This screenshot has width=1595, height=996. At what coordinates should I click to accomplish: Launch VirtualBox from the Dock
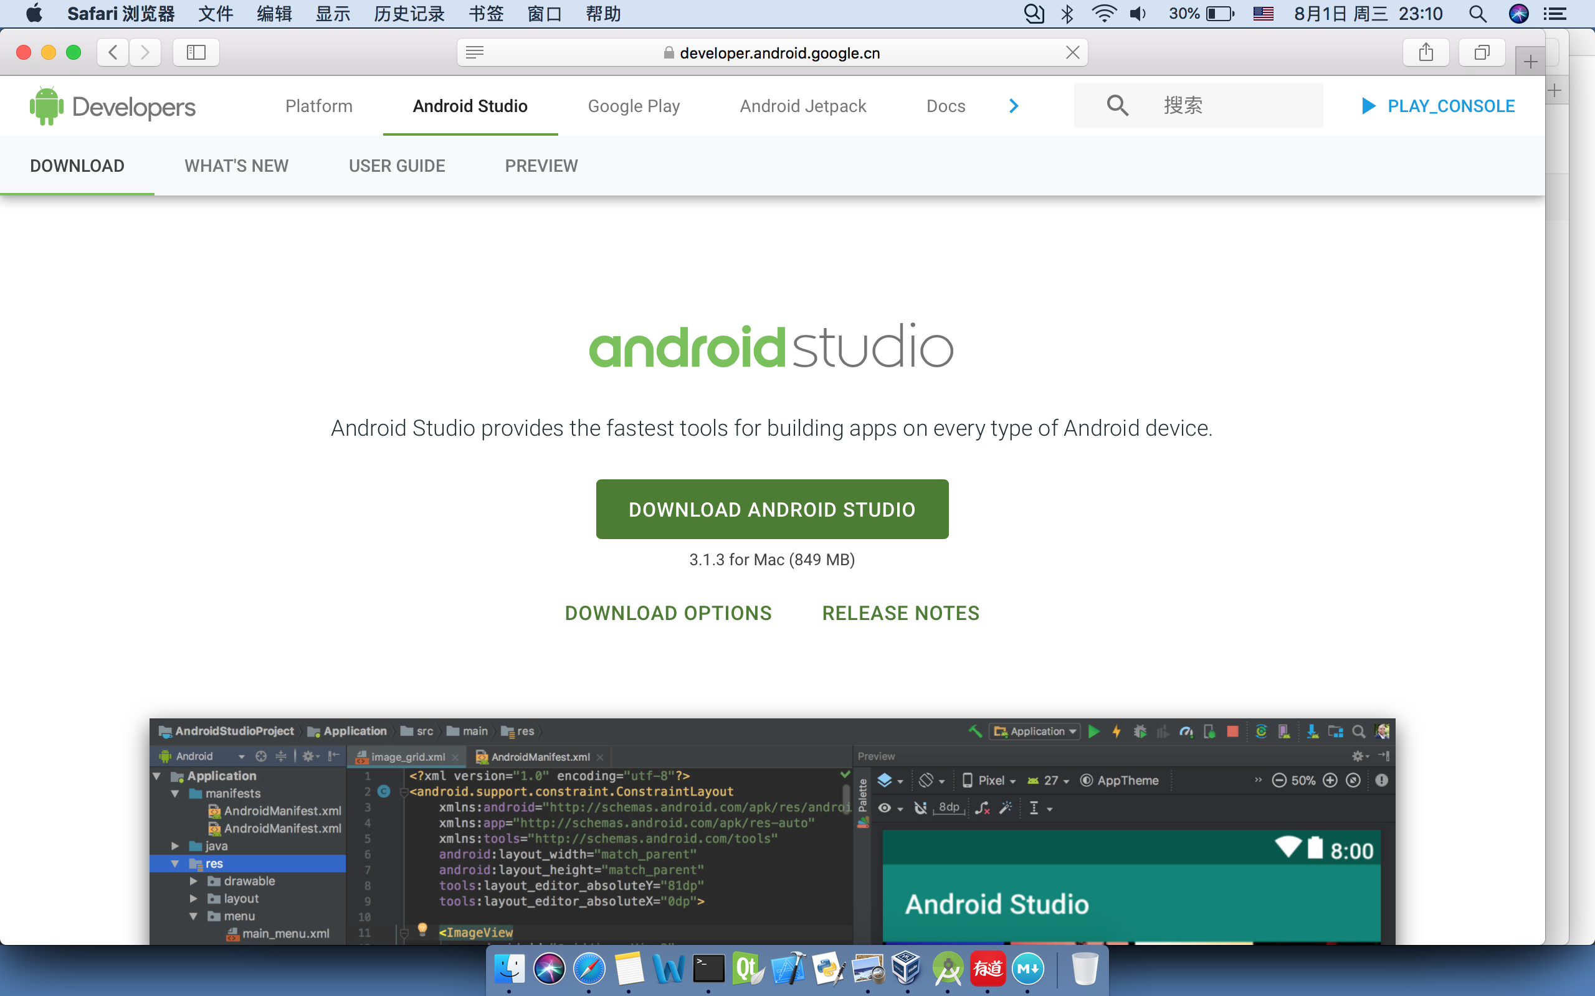point(908,969)
